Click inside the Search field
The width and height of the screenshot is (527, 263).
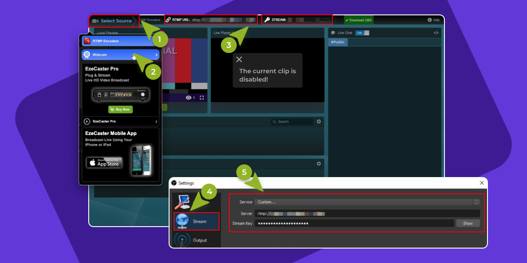click(292, 121)
